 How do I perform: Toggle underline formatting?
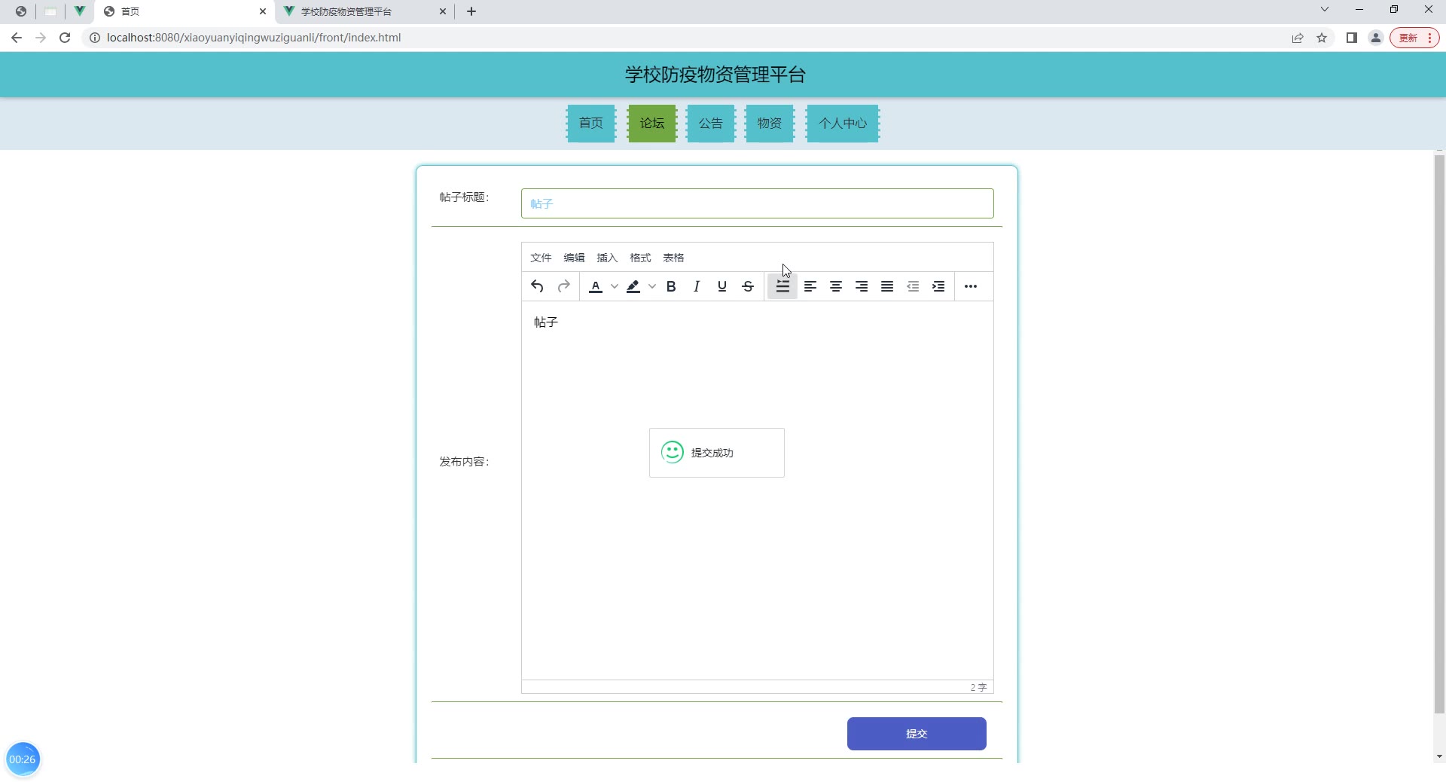tap(722, 286)
